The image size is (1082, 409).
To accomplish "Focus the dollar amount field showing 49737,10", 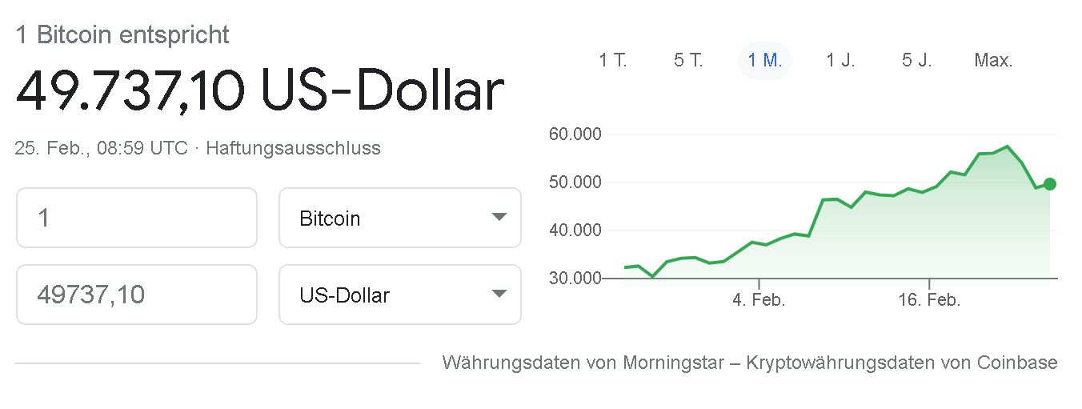I will (x=137, y=295).
